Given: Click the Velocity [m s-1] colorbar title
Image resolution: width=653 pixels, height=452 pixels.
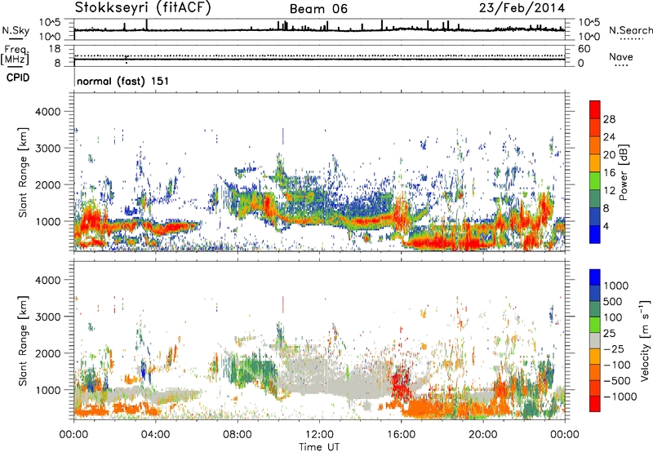Looking at the screenshot, I should (645, 340).
